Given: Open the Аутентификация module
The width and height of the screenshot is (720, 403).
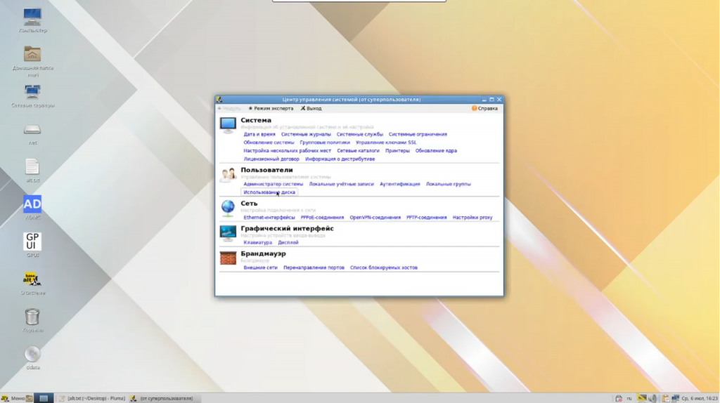Looking at the screenshot, I should click(x=399, y=185).
